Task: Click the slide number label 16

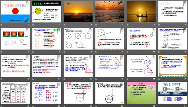Action: [x=122, y=79]
